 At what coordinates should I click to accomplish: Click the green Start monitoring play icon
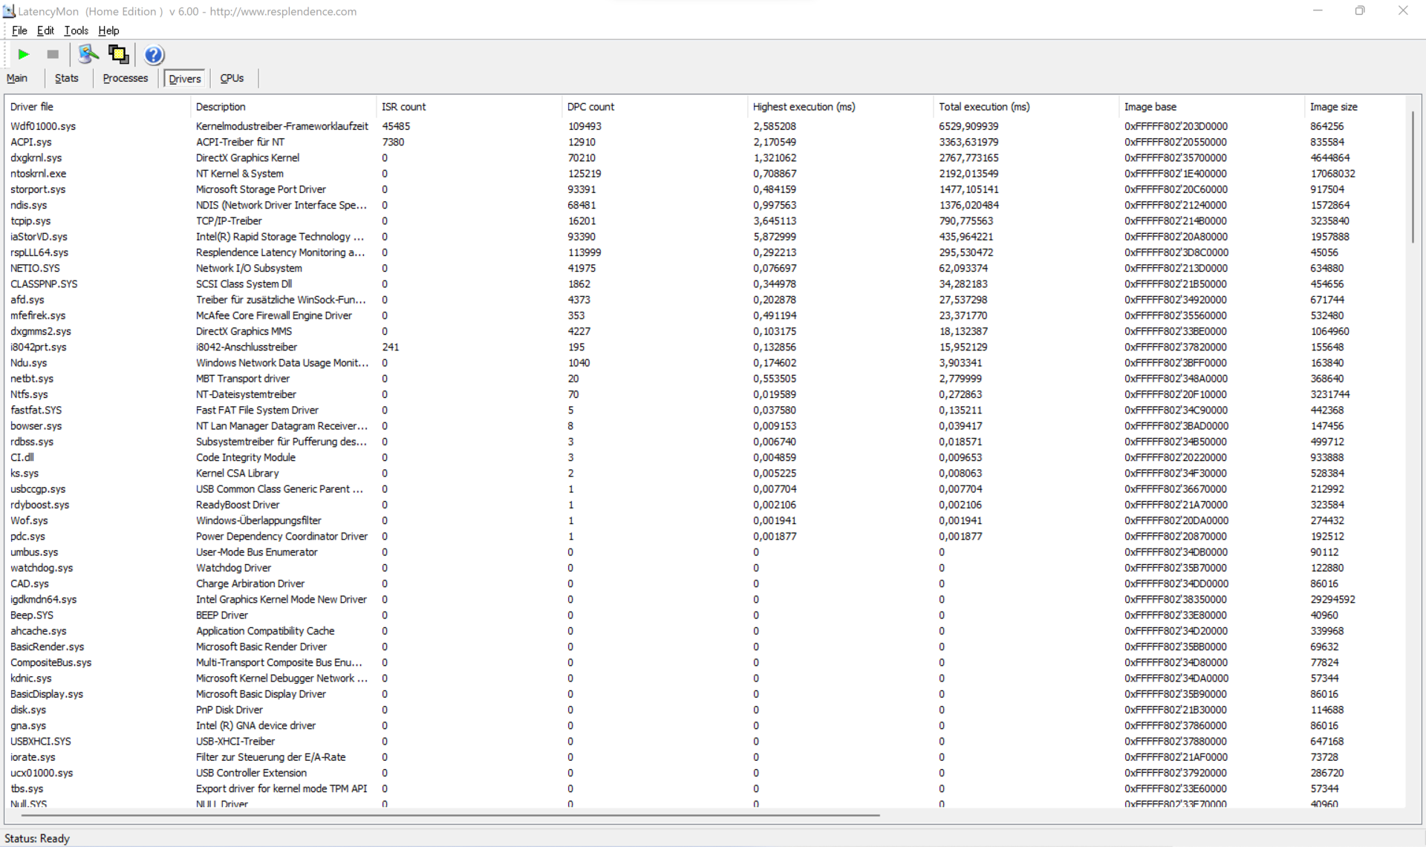pos(23,54)
